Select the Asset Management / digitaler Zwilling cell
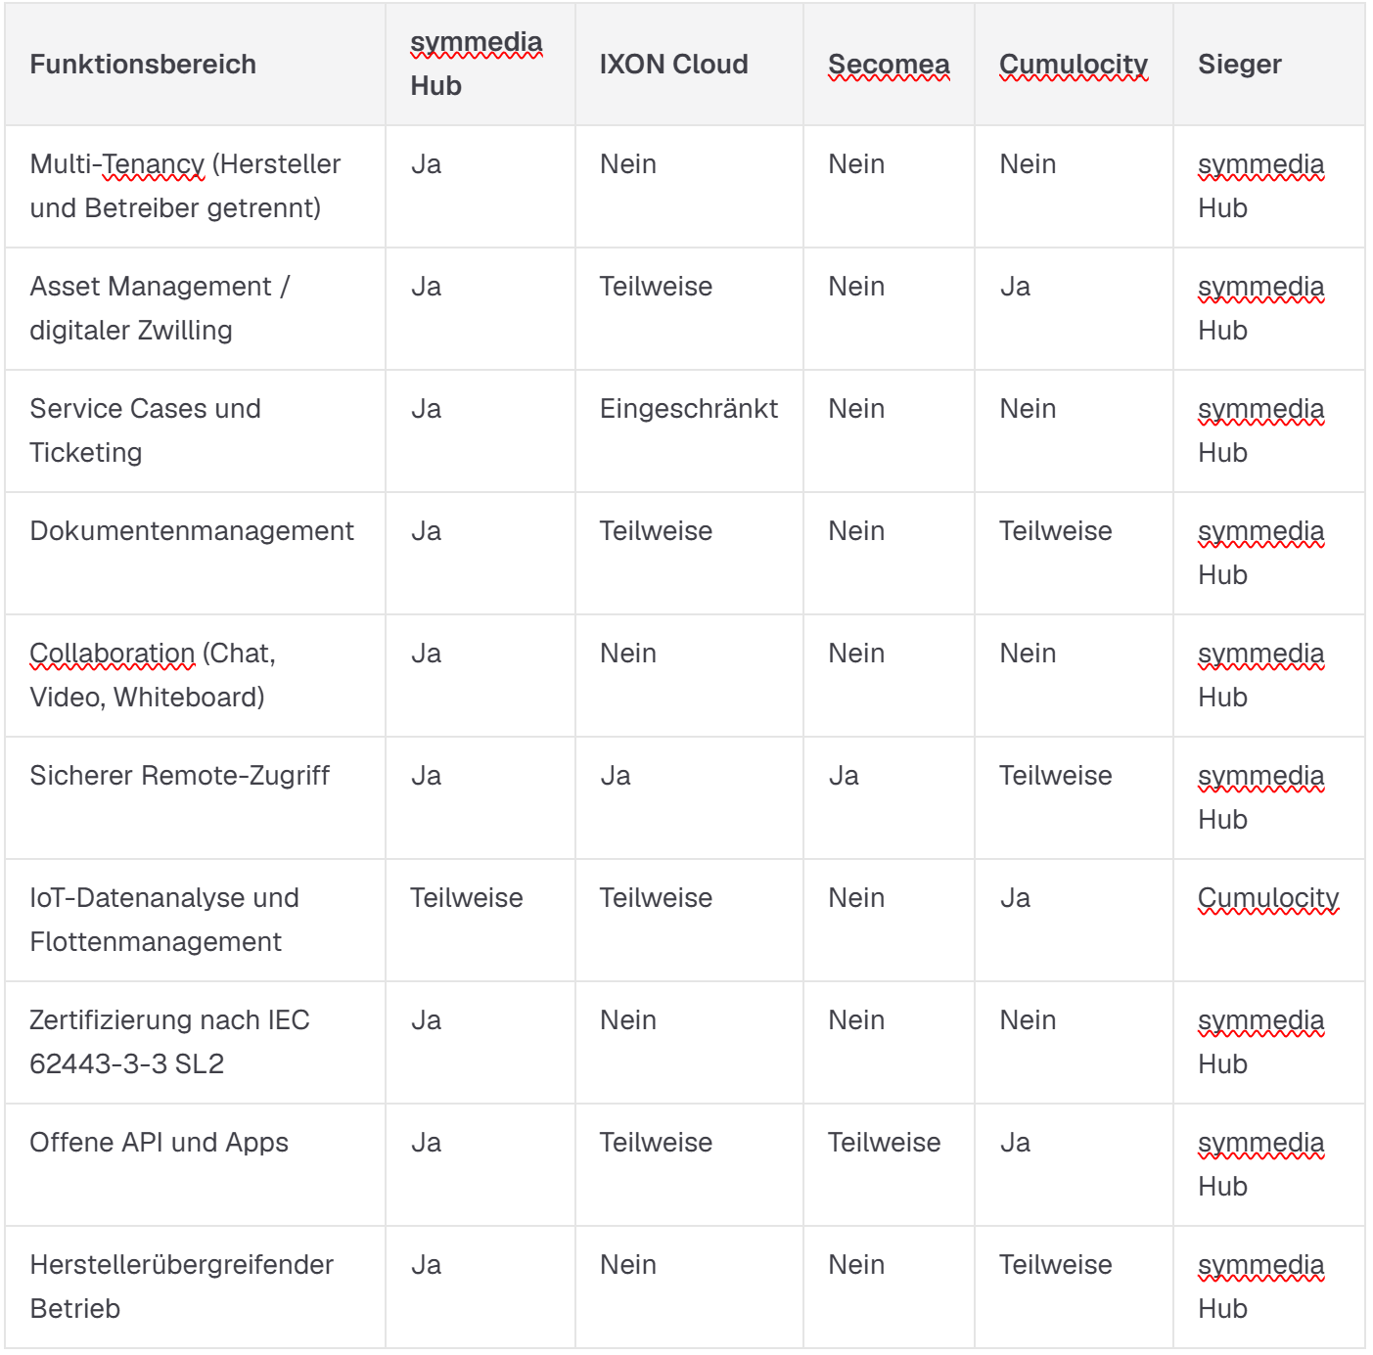The image size is (1373, 1355). (195, 308)
